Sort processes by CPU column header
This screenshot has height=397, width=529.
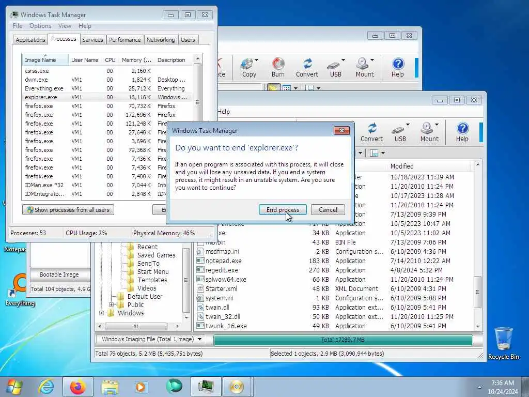pyautogui.click(x=110, y=60)
